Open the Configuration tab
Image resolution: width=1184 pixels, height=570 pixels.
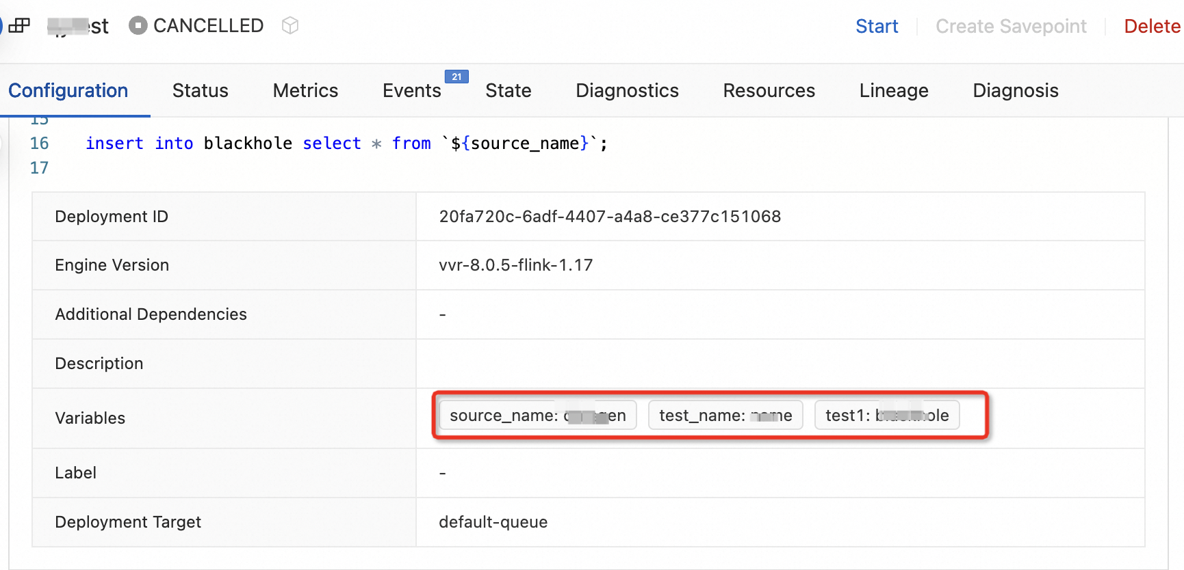coord(68,90)
